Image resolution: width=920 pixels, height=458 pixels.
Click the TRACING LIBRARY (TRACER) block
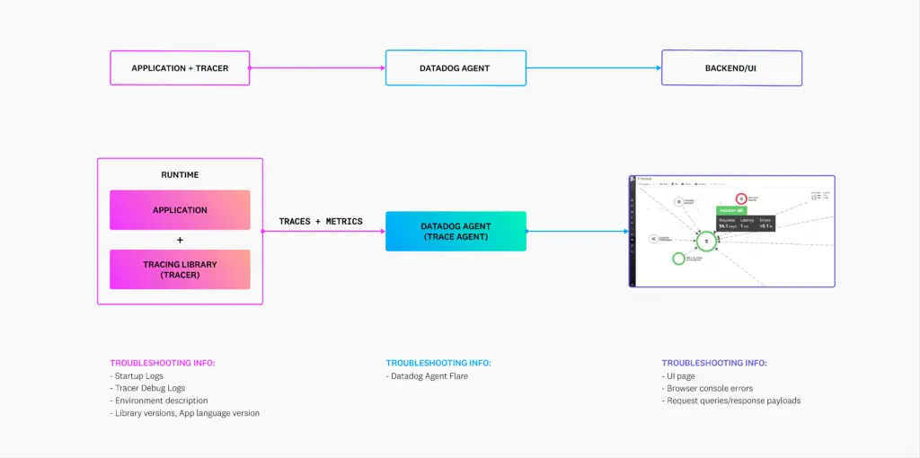[x=180, y=269]
